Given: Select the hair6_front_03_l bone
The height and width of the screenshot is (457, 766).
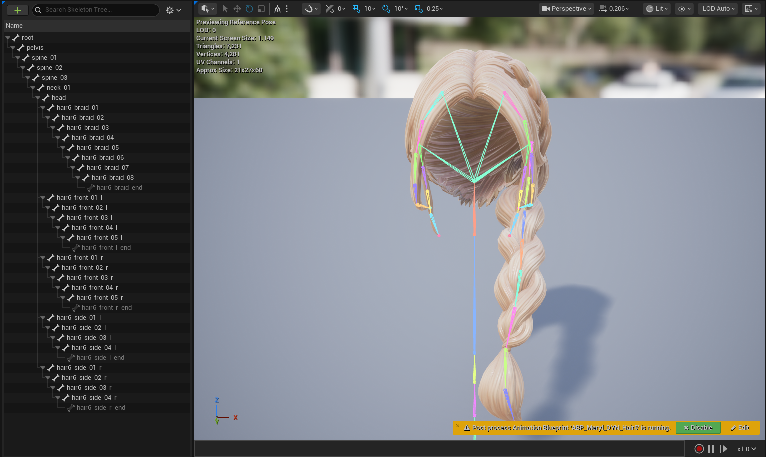Looking at the screenshot, I should [x=89, y=218].
